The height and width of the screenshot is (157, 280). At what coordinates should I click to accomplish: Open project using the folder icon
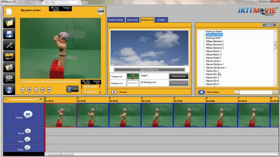pyautogui.click(x=9, y=23)
